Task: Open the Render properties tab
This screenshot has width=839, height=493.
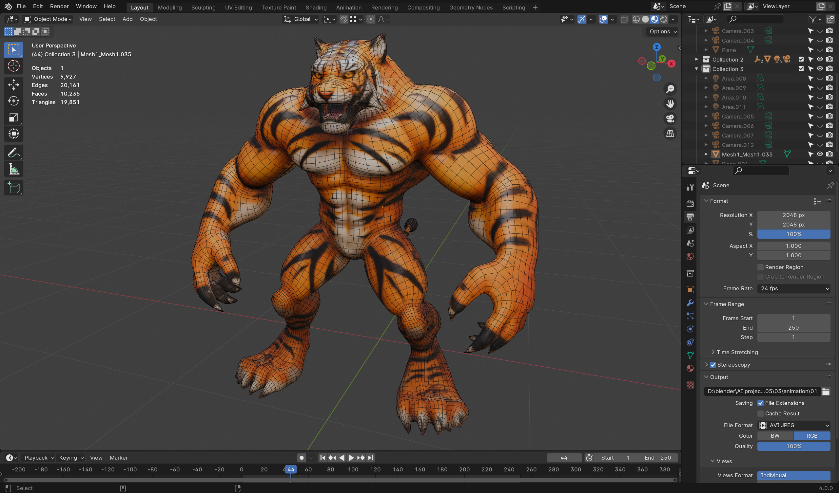Action: pos(690,204)
